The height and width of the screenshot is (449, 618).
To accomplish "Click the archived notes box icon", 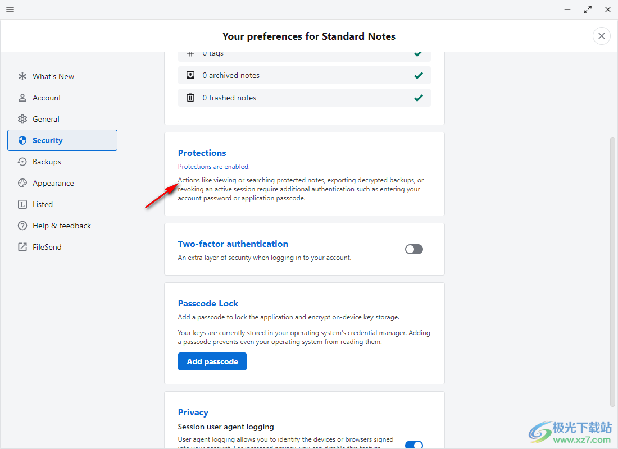I will pyautogui.click(x=190, y=75).
